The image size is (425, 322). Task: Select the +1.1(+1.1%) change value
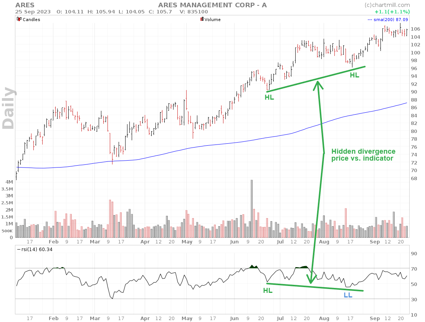tap(392, 12)
